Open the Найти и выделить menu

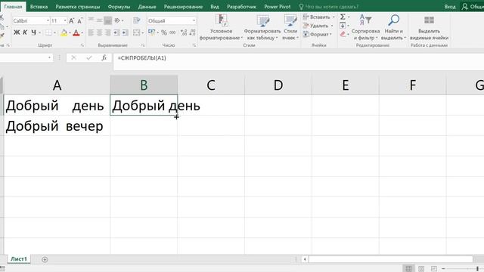[393, 27]
